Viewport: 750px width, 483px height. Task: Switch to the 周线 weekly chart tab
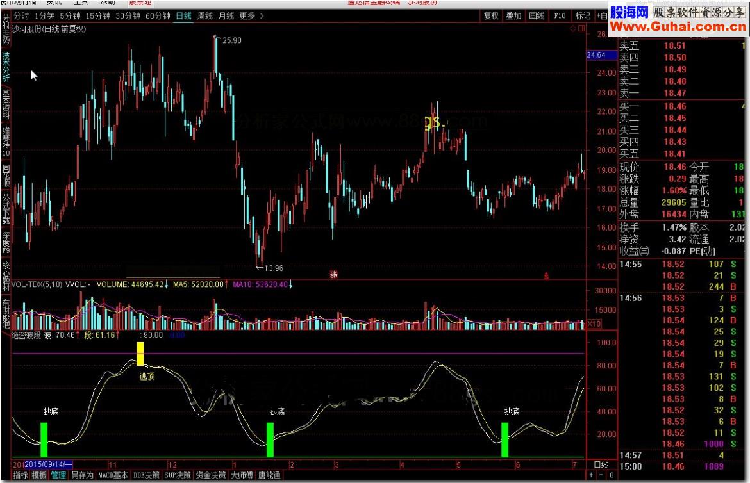[x=205, y=16]
